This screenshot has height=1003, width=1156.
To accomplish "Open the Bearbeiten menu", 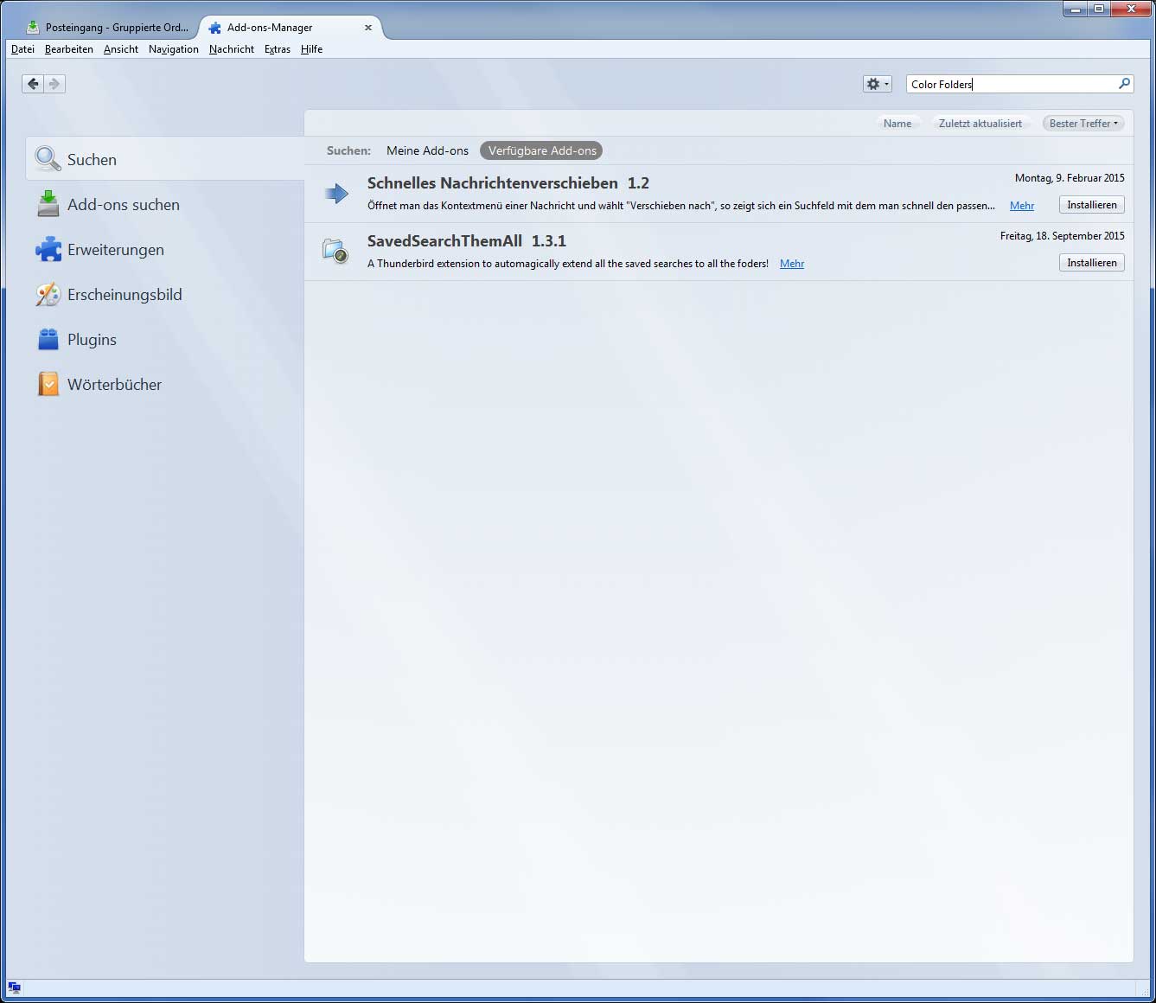I will pyautogui.click(x=69, y=49).
